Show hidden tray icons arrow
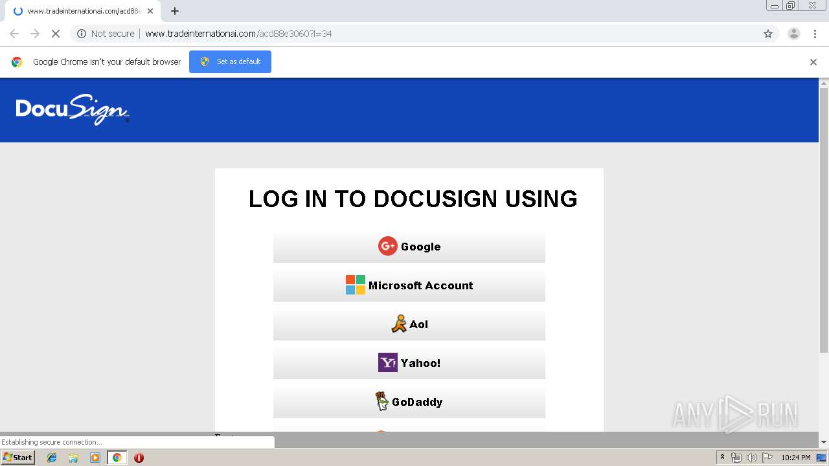This screenshot has width=829, height=466. pyautogui.click(x=722, y=457)
